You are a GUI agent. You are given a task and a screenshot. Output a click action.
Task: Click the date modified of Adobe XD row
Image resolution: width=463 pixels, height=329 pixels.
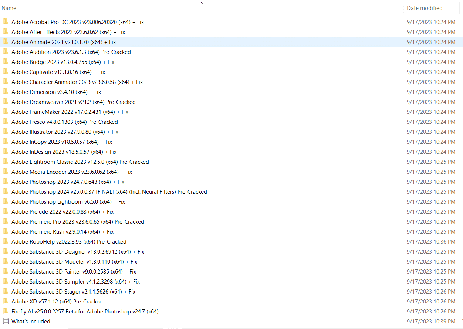[431, 302]
